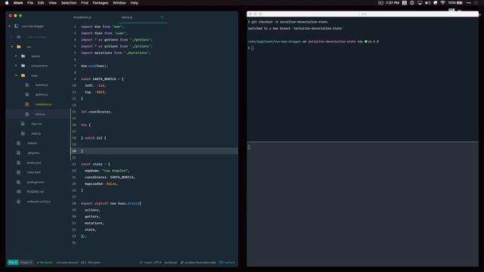Open the menu bar overflow dots

[x=469, y=3]
